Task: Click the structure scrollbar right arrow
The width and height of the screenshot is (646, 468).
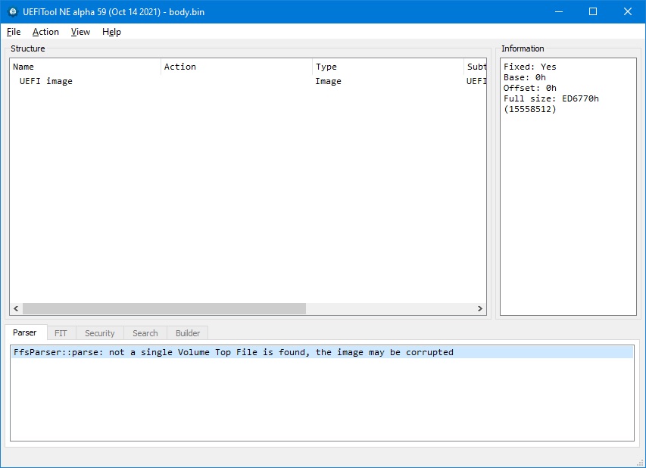Action: [x=480, y=308]
